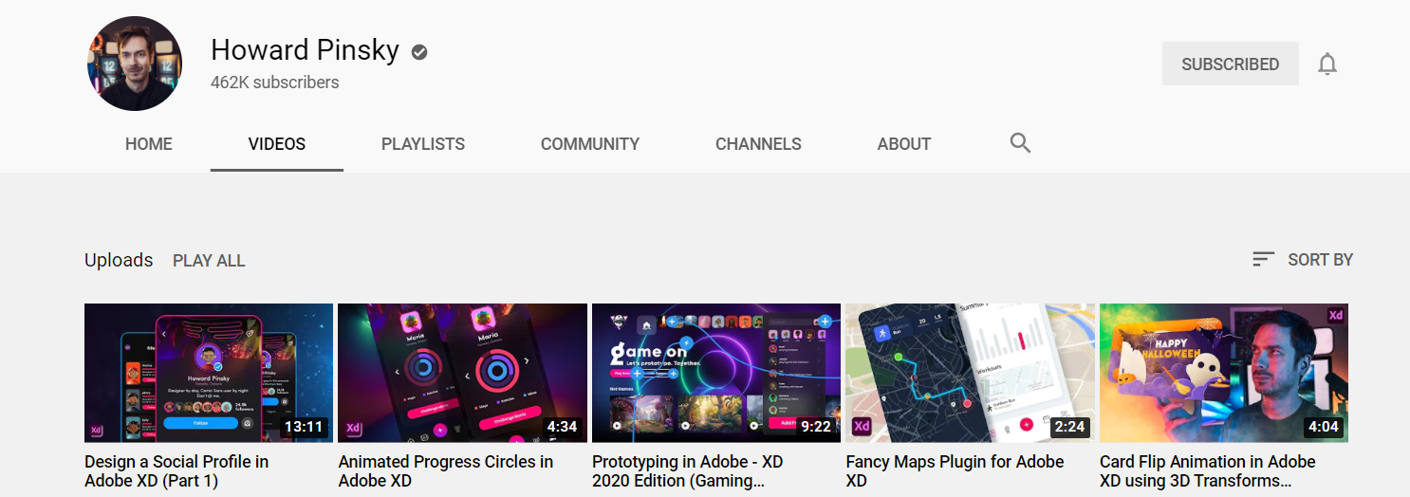Click the title 'Prototyping in Adobe - XD 2020 Edition'
This screenshot has height=497, width=1410.
tap(688, 471)
